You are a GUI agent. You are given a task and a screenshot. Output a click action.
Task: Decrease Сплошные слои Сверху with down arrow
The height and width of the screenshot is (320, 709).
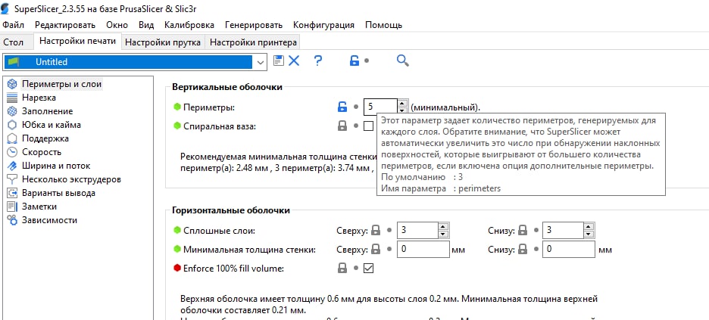click(442, 235)
